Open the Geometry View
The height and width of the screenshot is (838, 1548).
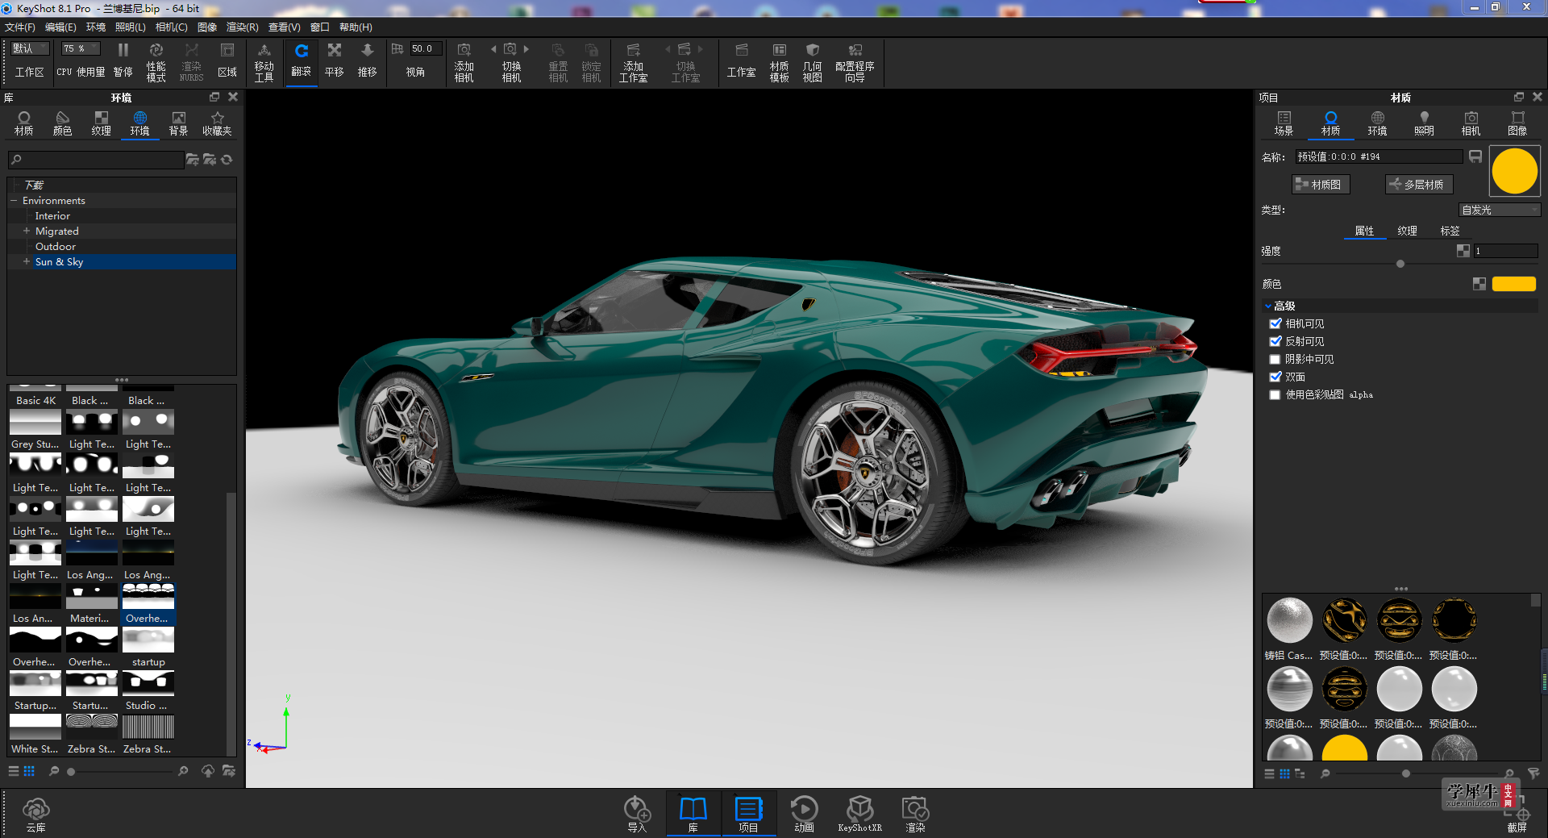click(x=812, y=61)
